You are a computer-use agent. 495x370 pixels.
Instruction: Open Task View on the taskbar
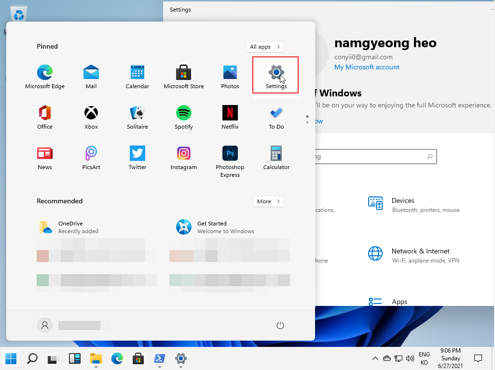54,358
